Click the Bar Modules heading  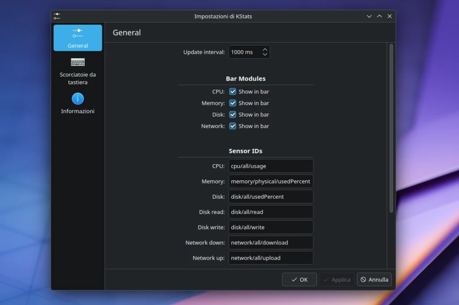(x=246, y=78)
